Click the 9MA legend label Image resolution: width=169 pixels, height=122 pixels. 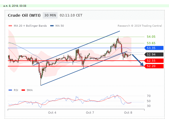[x=30, y=90]
